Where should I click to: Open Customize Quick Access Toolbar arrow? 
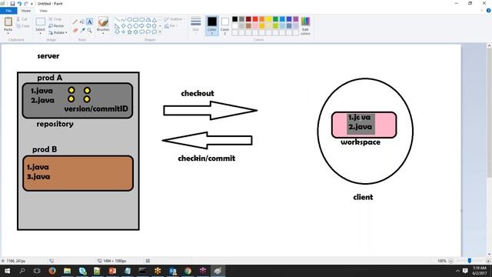32,4
